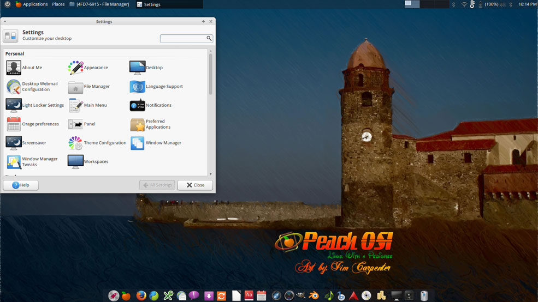Open Window Manager settings
This screenshot has height=302, width=538.
(155, 143)
